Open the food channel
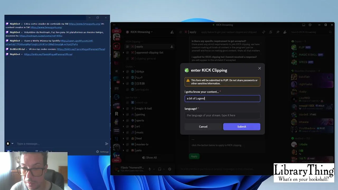The width and height of the screenshot is (338, 190). pyautogui.click(x=139, y=138)
